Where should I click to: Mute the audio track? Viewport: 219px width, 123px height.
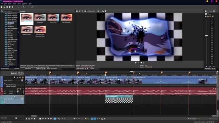pos(17,88)
